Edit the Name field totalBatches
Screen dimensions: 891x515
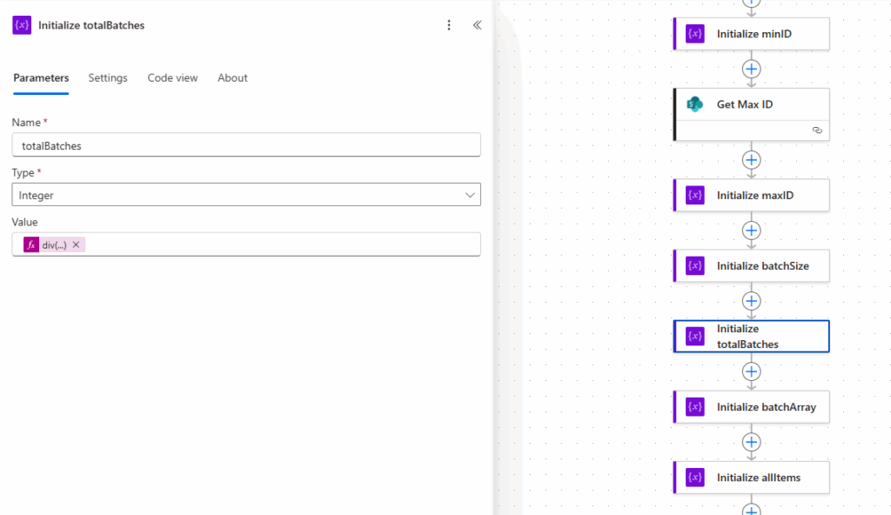[246, 145]
